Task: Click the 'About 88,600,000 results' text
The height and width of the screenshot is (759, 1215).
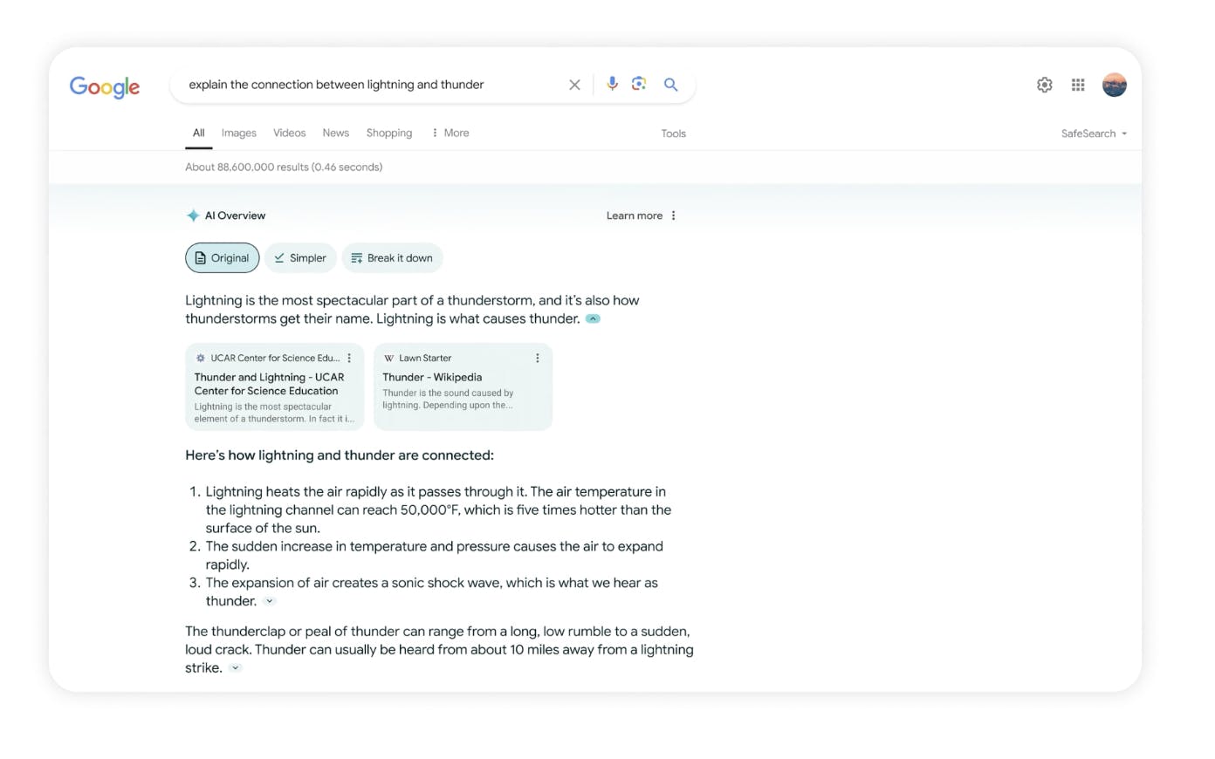Action: pos(284,167)
